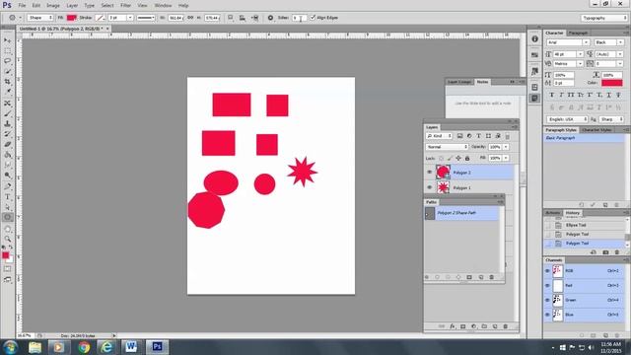Hide the Polygon 2 layer

click(430, 173)
